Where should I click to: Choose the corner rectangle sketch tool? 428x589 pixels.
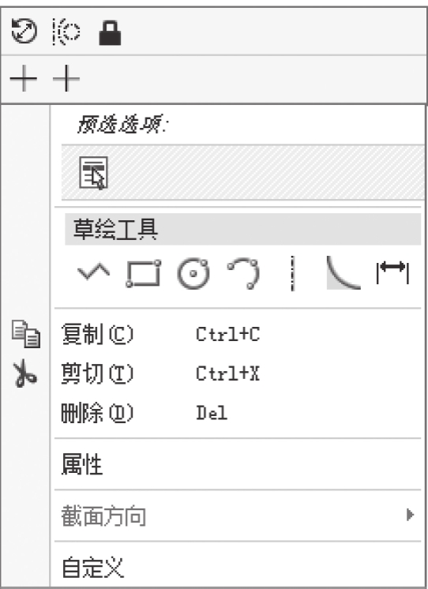point(143,273)
